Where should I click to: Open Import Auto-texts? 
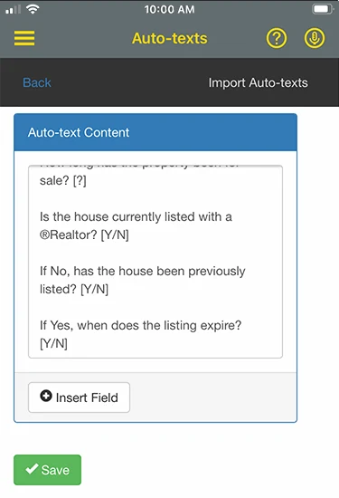[258, 82]
